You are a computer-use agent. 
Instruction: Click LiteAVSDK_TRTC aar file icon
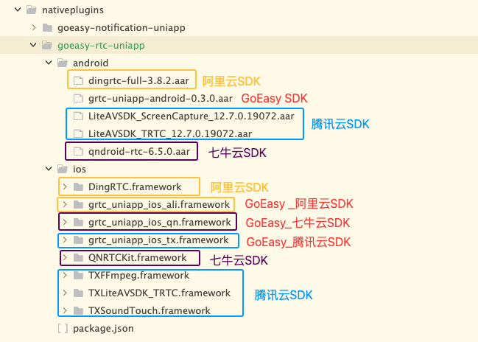(x=78, y=133)
